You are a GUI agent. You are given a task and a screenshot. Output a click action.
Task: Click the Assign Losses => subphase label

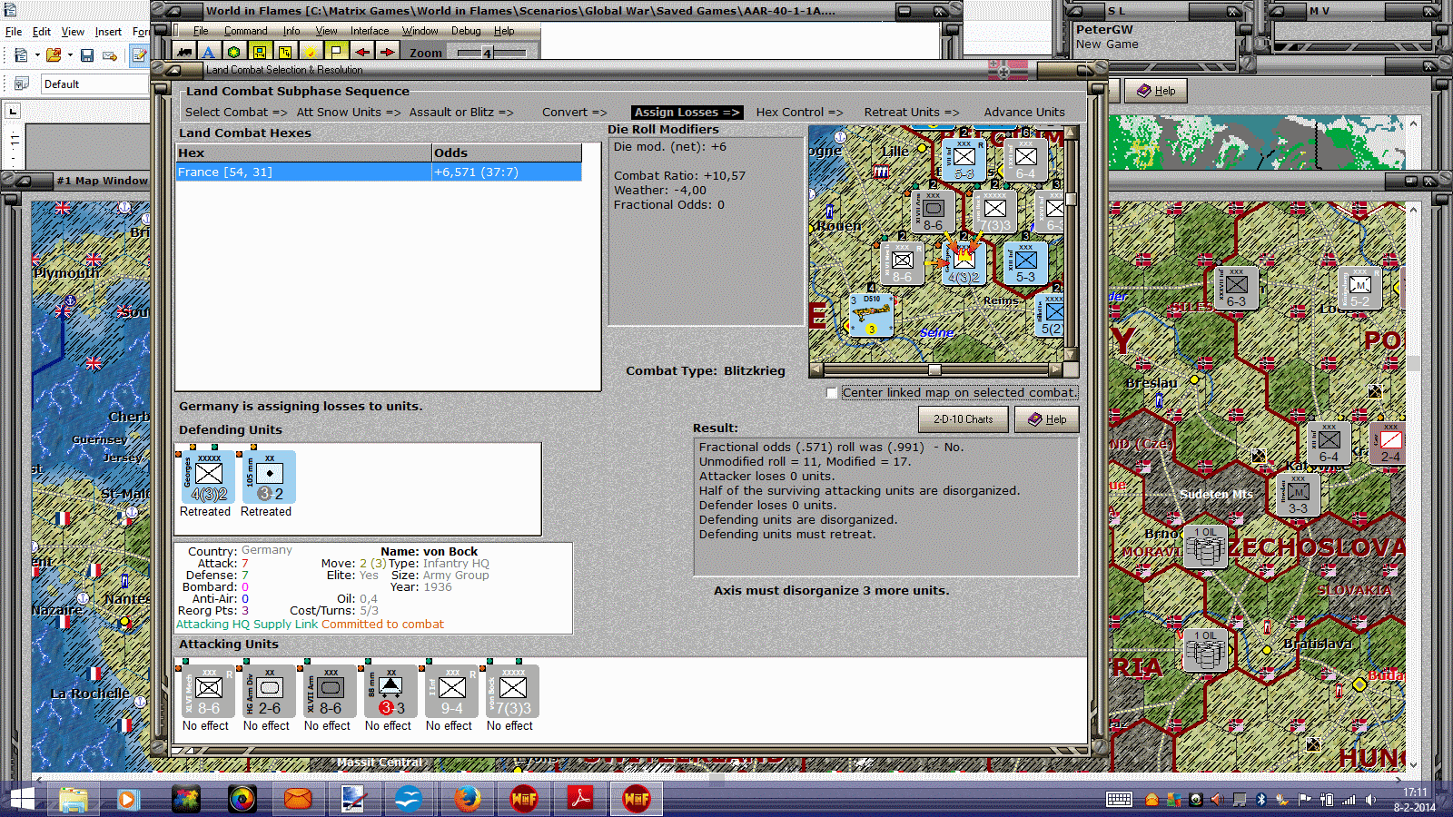[687, 113]
